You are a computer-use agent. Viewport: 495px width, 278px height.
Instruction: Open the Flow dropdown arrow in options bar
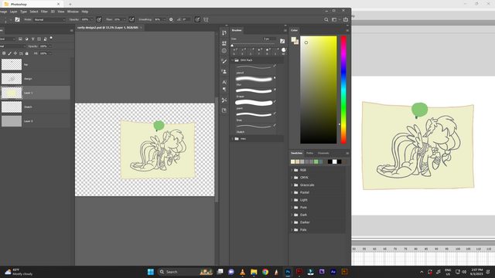(x=124, y=19)
